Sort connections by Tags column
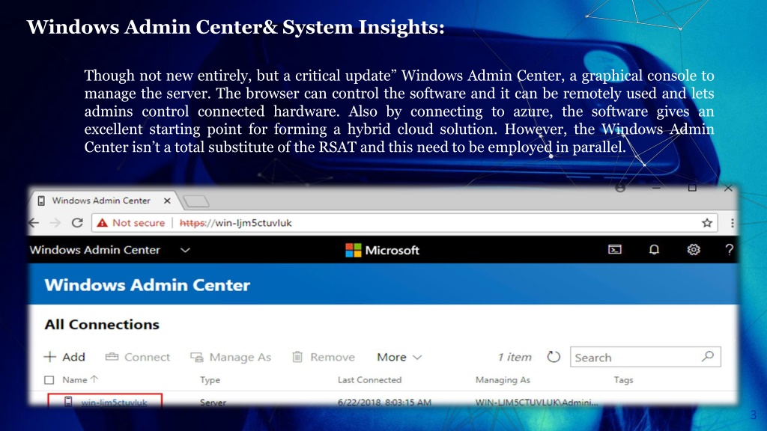 pos(623,379)
